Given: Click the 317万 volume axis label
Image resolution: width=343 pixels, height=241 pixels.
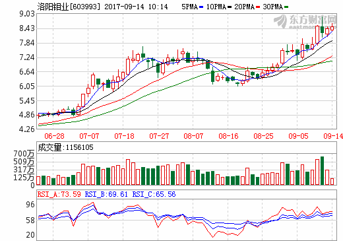Looking at the screenshot, I should coord(24,170).
